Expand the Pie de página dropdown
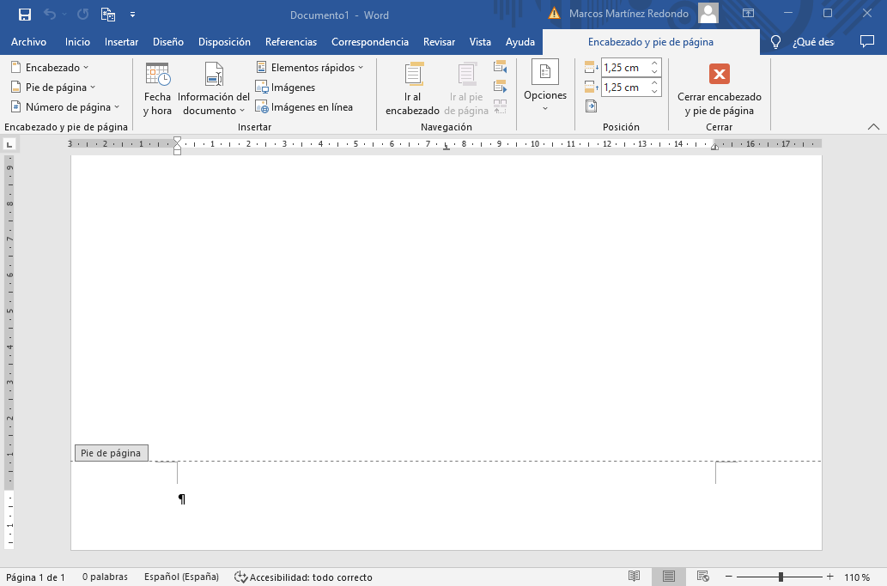This screenshot has height=586, width=887. (53, 87)
